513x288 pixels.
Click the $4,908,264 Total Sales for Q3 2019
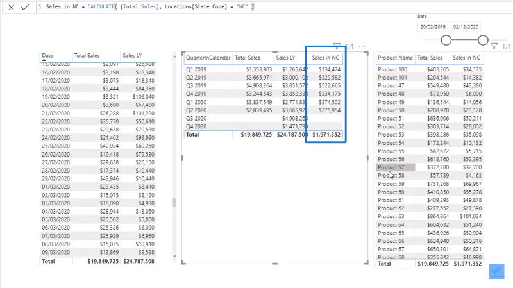[x=259, y=85]
